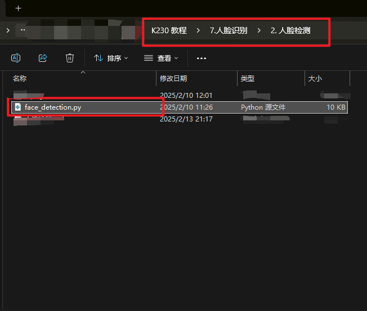Expand chevron after 7.人脸识别 breadcrumb
Screen dimensions: 367x311
pos(258,30)
